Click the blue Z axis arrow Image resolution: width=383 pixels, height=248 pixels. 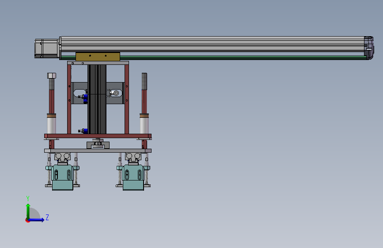tap(37, 220)
